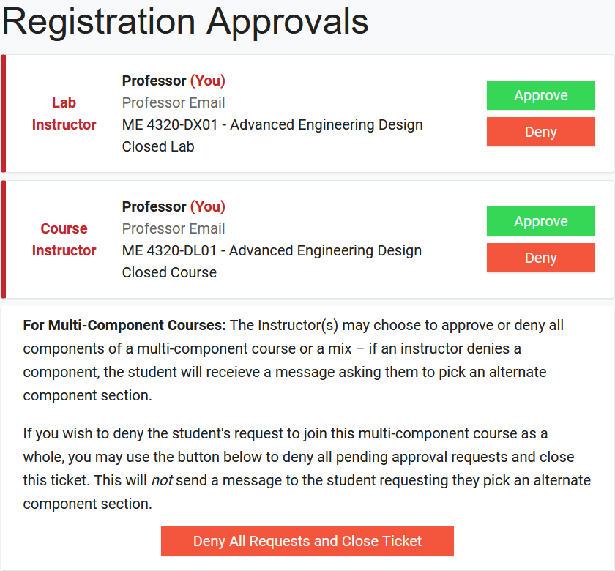This screenshot has height=571, width=615.
Task: Select the ME 4320-DL01 course line
Action: (272, 251)
